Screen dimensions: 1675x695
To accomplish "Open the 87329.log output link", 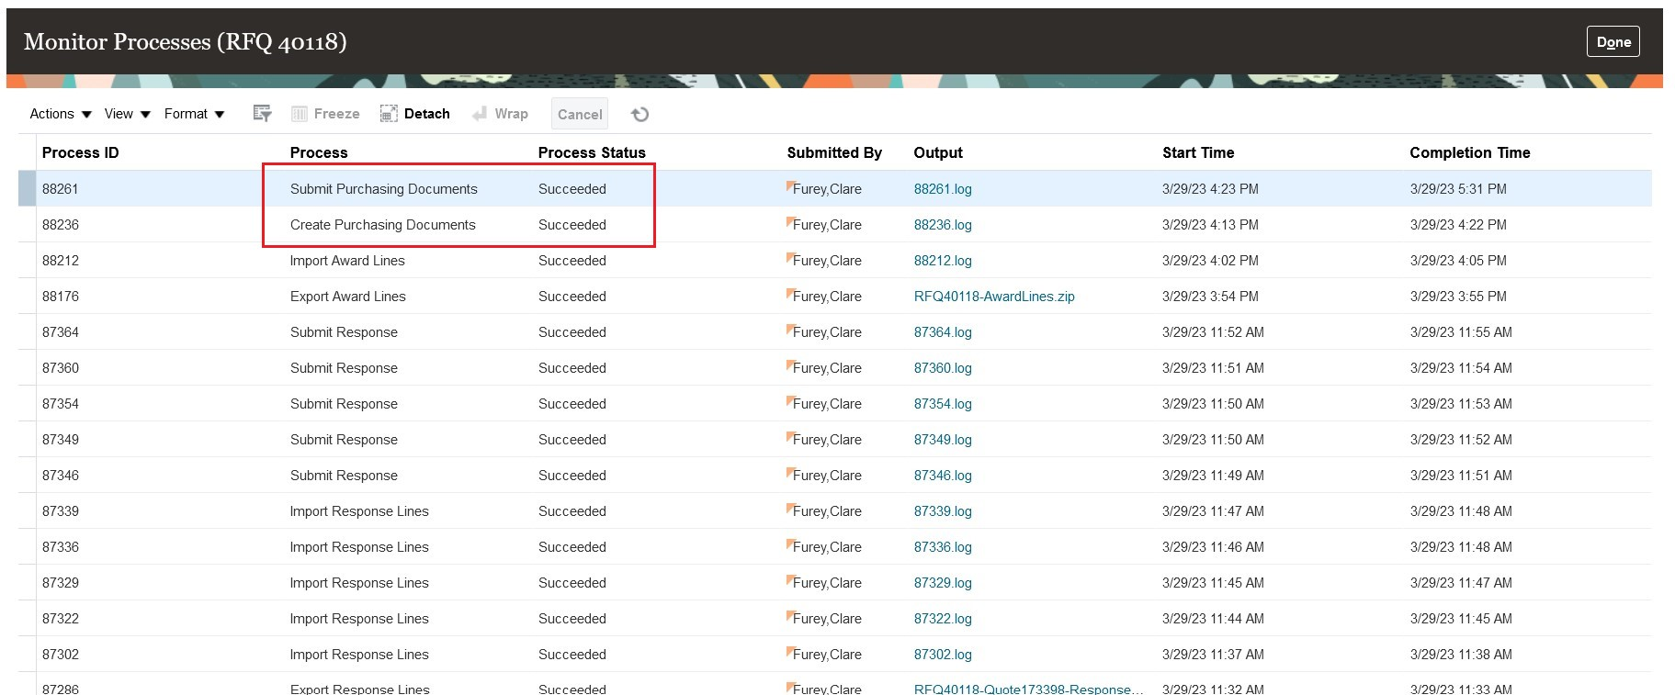I will click(x=943, y=583).
